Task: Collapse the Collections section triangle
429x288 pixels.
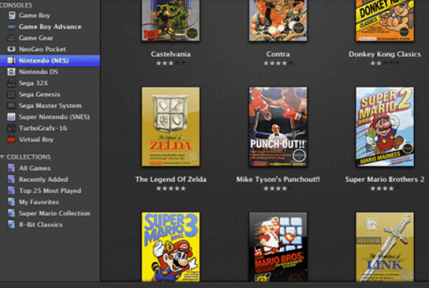Action: (2, 157)
